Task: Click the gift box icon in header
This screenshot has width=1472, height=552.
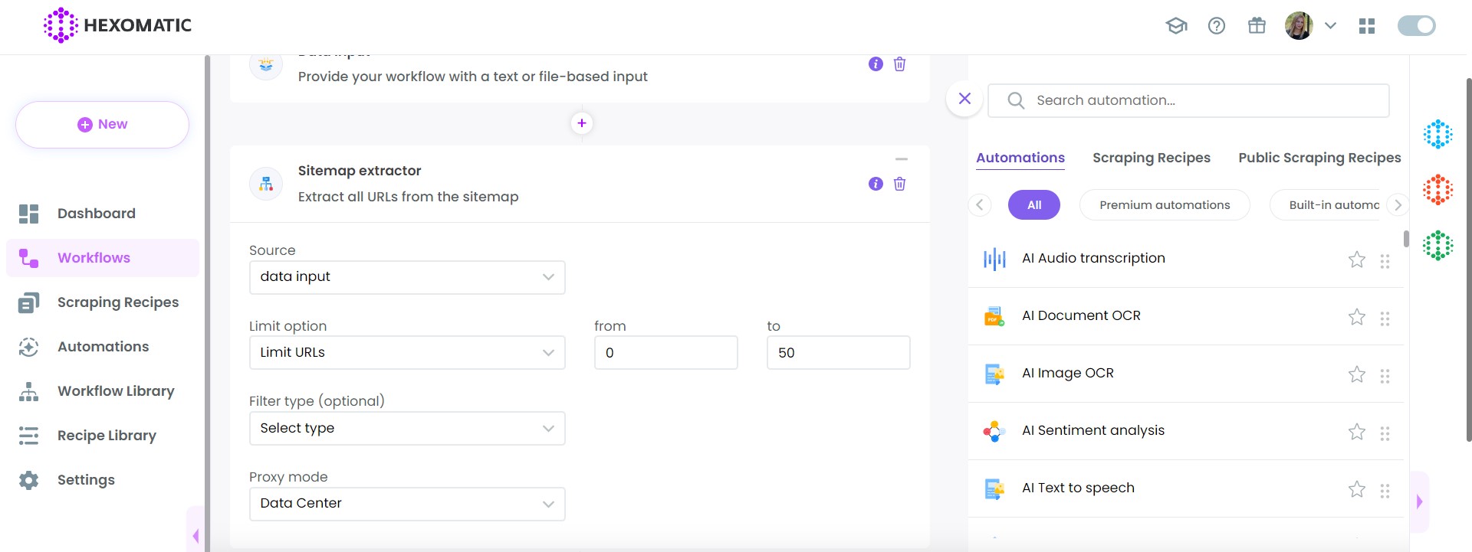Action: pyautogui.click(x=1257, y=26)
